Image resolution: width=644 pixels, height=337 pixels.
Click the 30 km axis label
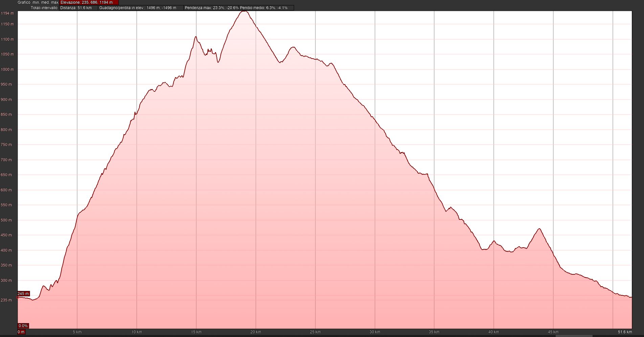point(375,332)
